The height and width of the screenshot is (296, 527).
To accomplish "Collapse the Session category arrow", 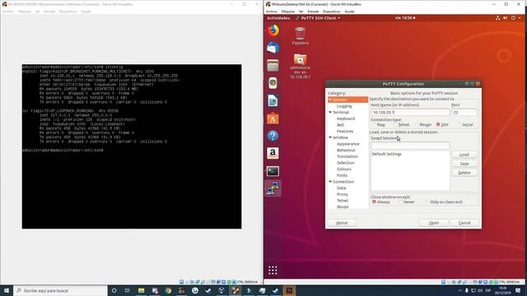I will [330, 99].
